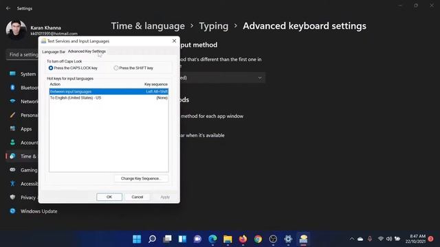Click microphone icon in system tray

[370, 239]
